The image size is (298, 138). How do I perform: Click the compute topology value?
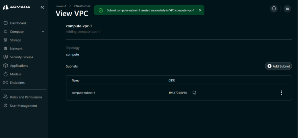(72, 54)
